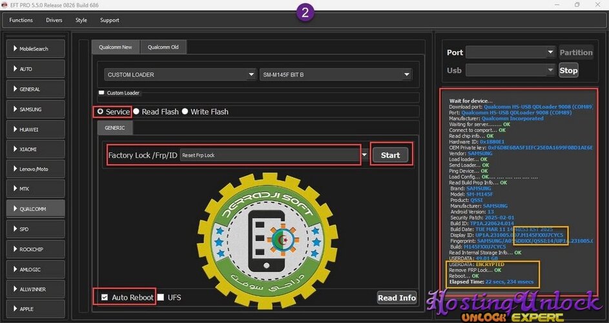Click the APPLE sidebar arrow icon
This screenshot has height=323, width=609.
(x=15, y=309)
